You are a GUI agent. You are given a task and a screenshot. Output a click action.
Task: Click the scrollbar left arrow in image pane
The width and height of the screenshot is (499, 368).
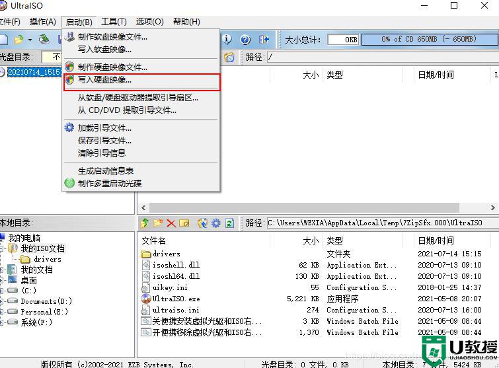click(x=143, y=207)
